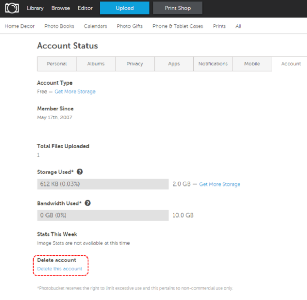The width and height of the screenshot is (307, 300).
Task: Click the Delete this account link
Action: pyautogui.click(x=59, y=269)
